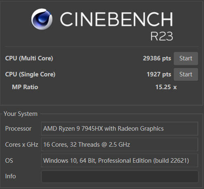204x189 pixels.
Task: Click the 1927 pts single core score
Action: coord(159,74)
